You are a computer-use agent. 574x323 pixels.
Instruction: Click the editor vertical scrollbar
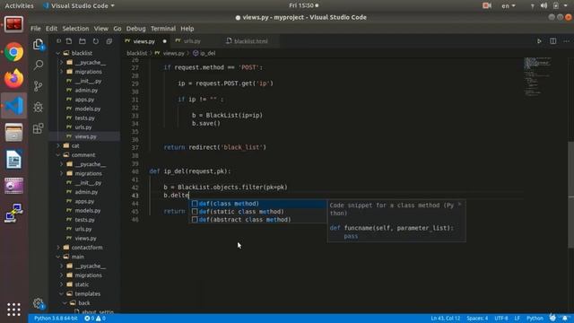pos(570,194)
